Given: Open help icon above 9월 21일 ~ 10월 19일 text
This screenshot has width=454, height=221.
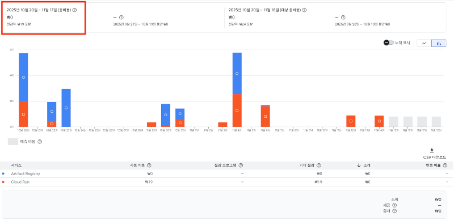Looking at the screenshot, I should [x=121, y=18].
